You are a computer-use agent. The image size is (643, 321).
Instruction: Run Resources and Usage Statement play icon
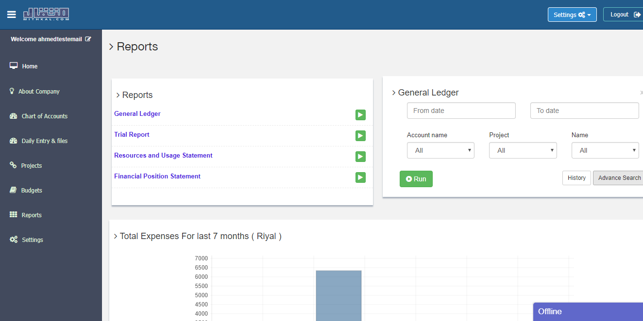tap(360, 157)
